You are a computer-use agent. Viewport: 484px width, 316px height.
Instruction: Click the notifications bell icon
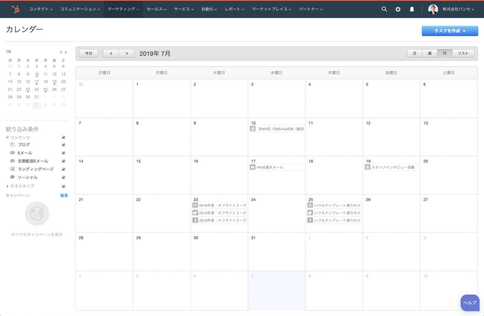click(412, 9)
